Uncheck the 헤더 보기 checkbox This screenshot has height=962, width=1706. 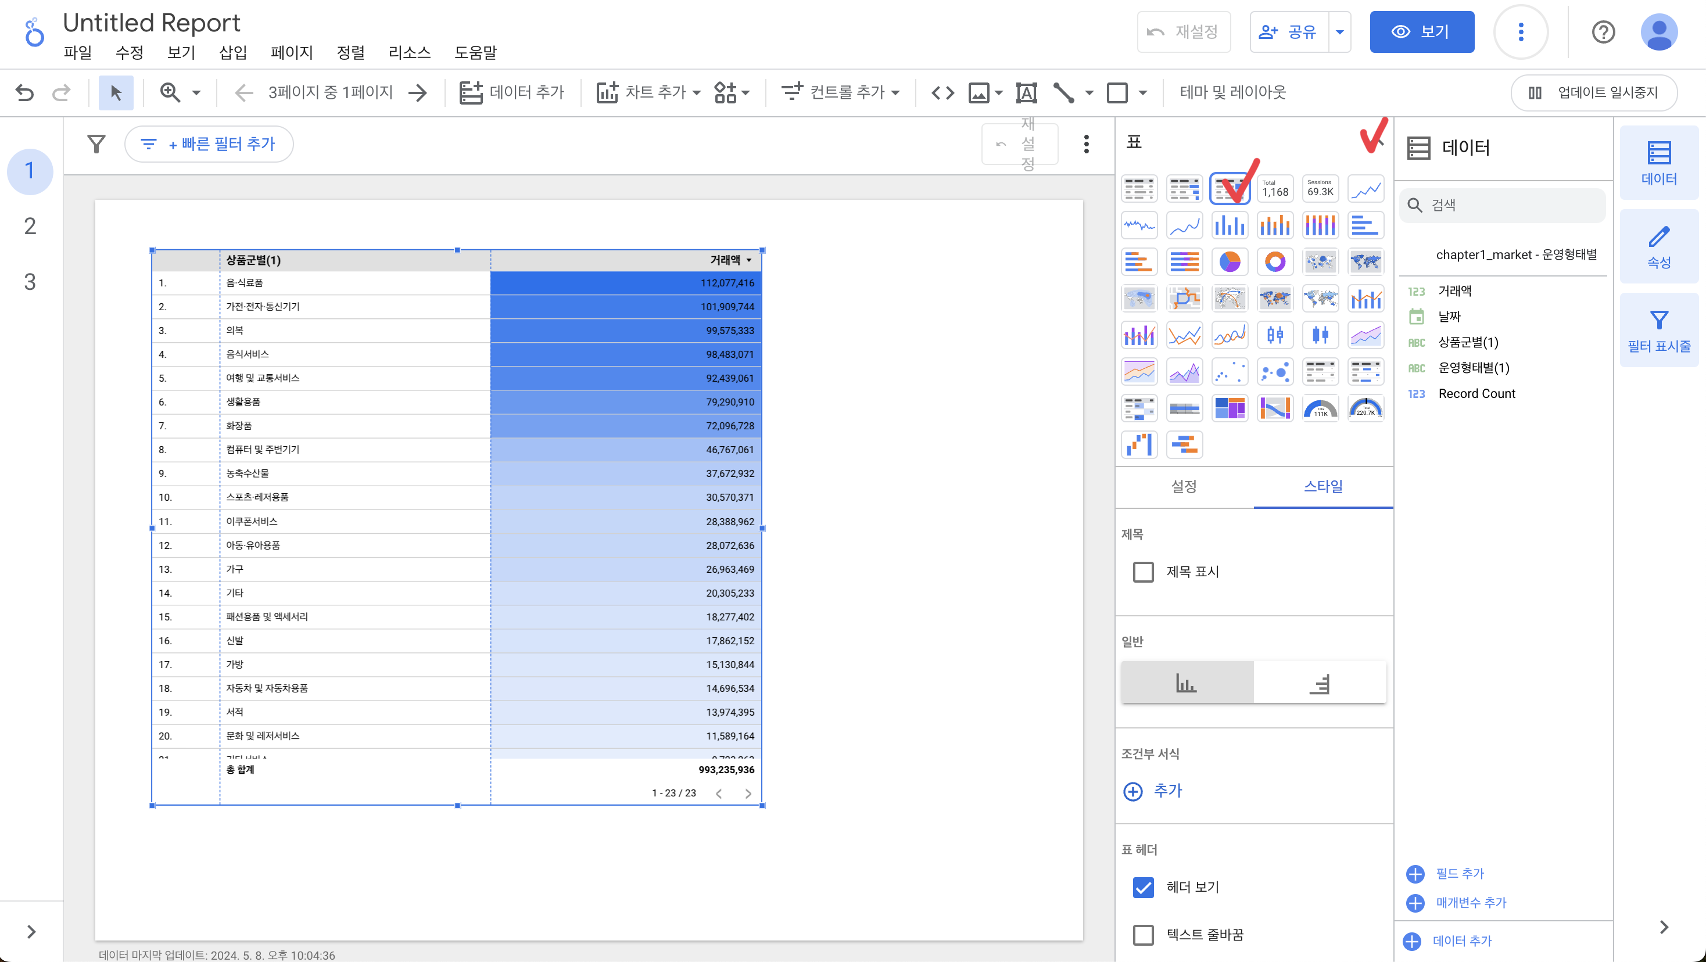1143,887
